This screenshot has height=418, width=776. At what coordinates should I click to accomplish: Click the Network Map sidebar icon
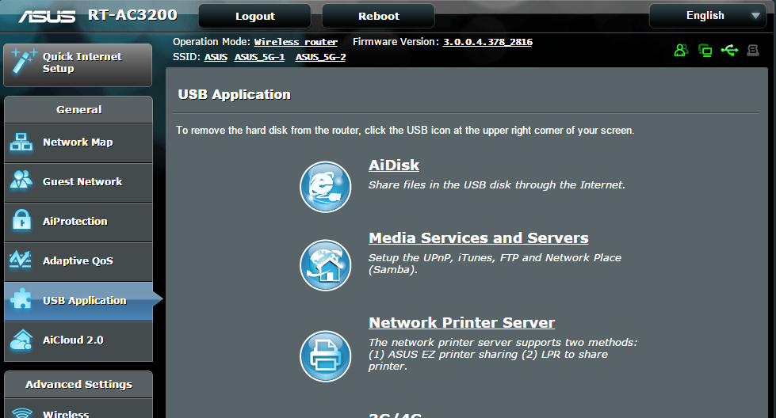point(21,142)
